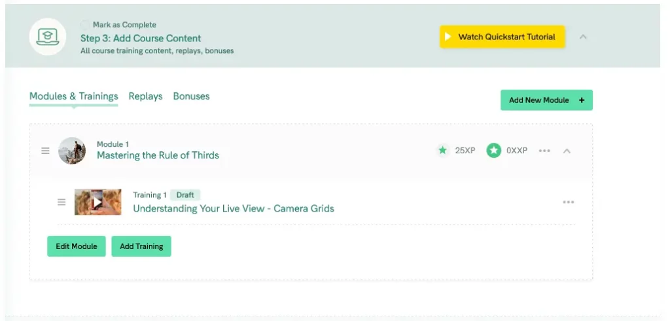670x321 pixels.
Task: Collapse Module 1 with chevron
Action: [x=567, y=151]
